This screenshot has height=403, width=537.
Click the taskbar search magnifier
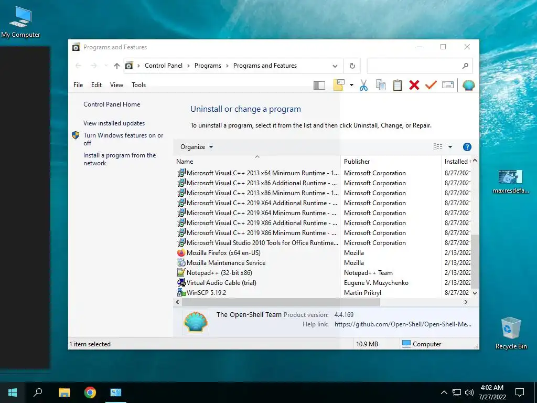38,393
